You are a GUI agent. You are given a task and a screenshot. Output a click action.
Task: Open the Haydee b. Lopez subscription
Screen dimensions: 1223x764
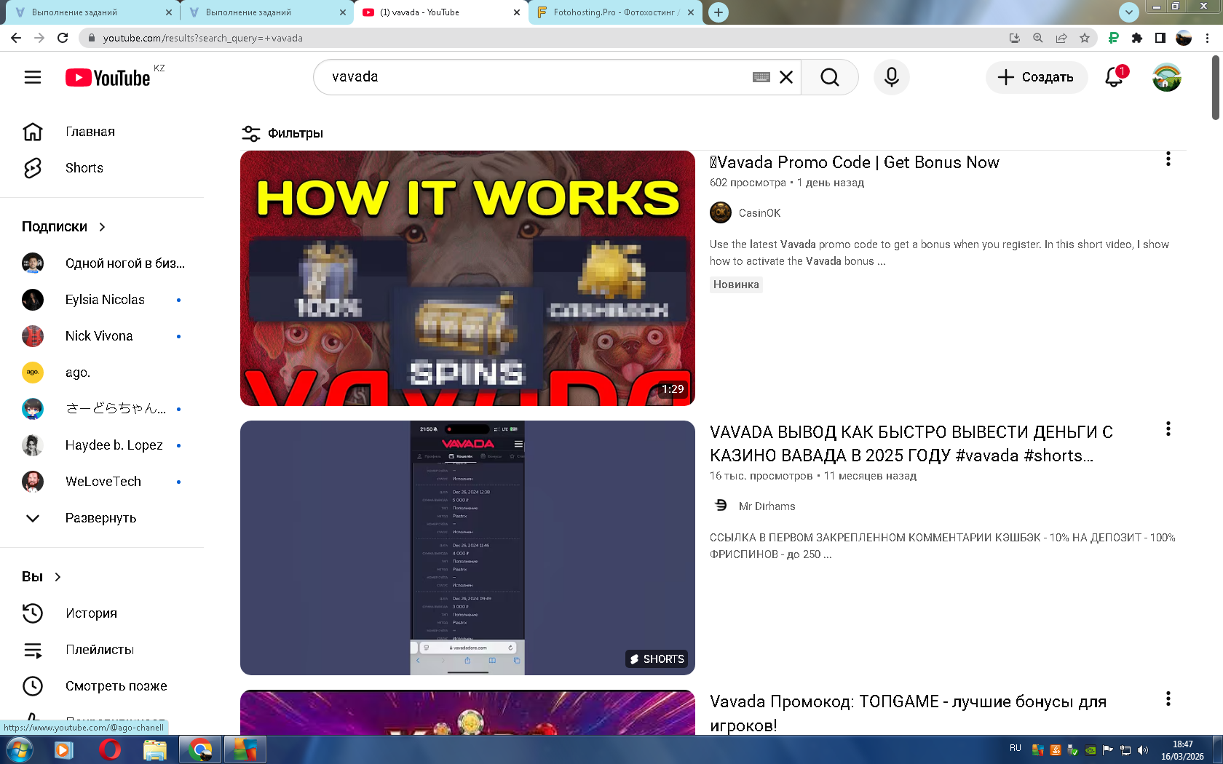click(102, 445)
